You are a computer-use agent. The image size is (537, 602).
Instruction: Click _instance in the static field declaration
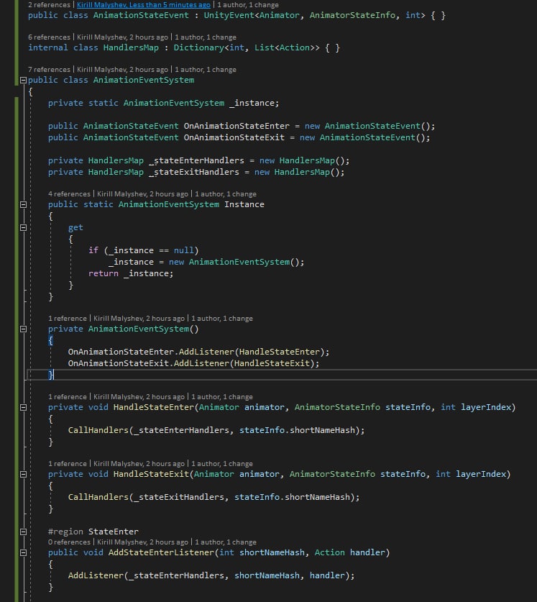point(252,103)
